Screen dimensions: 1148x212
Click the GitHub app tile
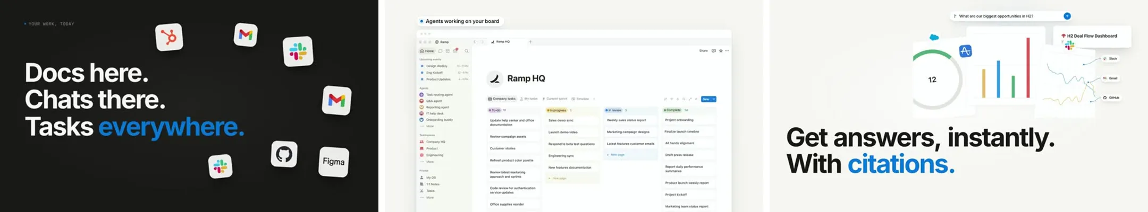(x=284, y=154)
